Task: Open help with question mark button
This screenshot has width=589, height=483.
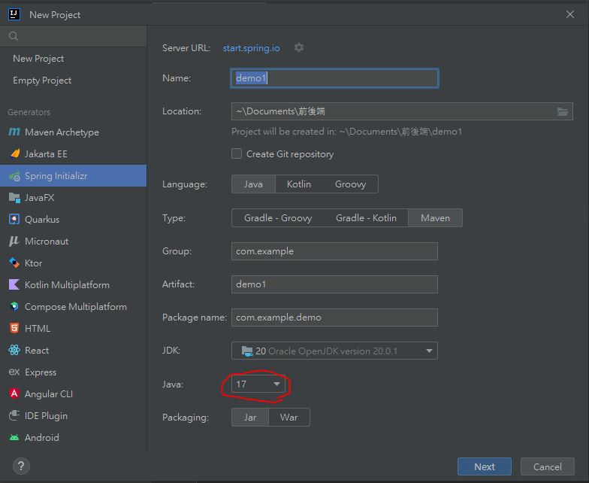Action: pos(21,466)
